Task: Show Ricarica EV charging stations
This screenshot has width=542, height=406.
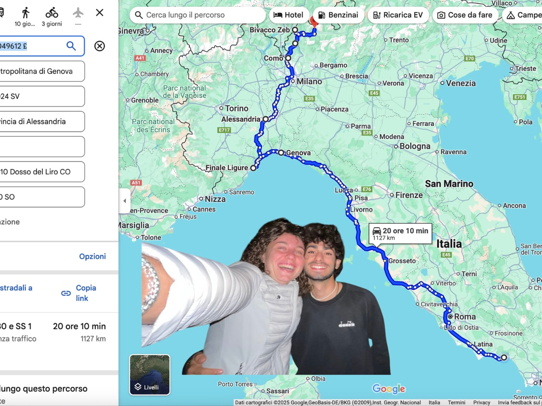Action: tap(398, 15)
